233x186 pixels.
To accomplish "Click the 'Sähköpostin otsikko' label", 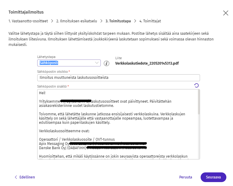I will coord(52,72).
